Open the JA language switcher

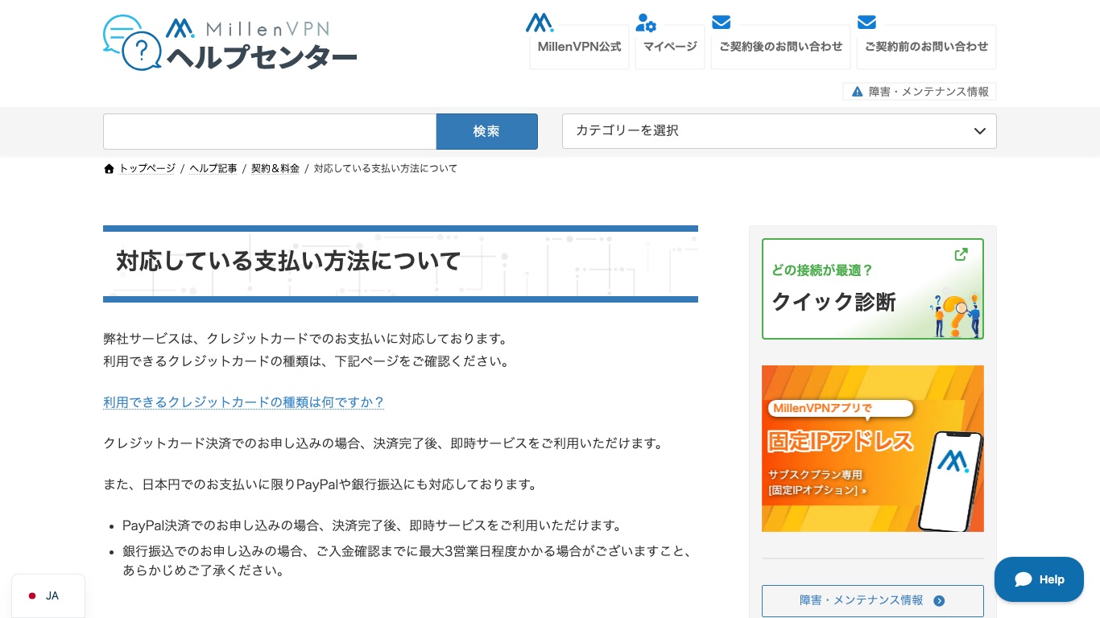coord(48,596)
